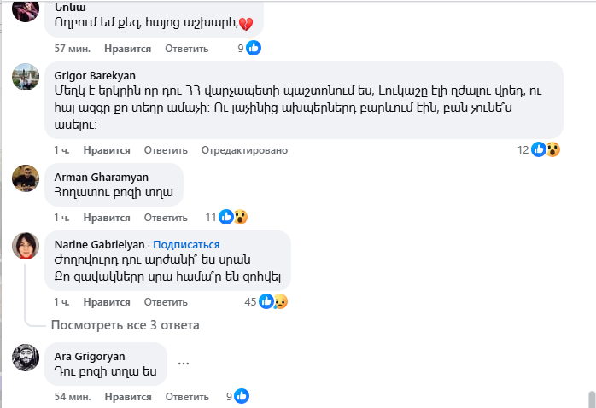Open three-dots menu on Ara Grigoryan's comment
This screenshot has width=596, height=408.
click(183, 363)
